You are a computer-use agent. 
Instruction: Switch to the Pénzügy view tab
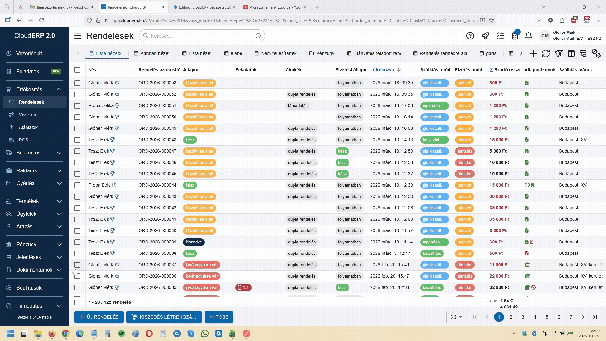[x=322, y=53]
